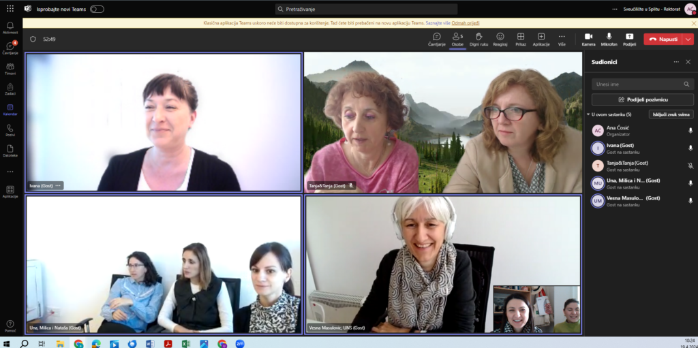The height and width of the screenshot is (348, 698).
Task: Click Digni ruku raise hand icon
Action: point(479,38)
